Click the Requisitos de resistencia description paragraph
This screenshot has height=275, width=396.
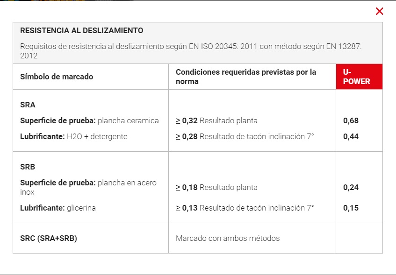click(191, 51)
